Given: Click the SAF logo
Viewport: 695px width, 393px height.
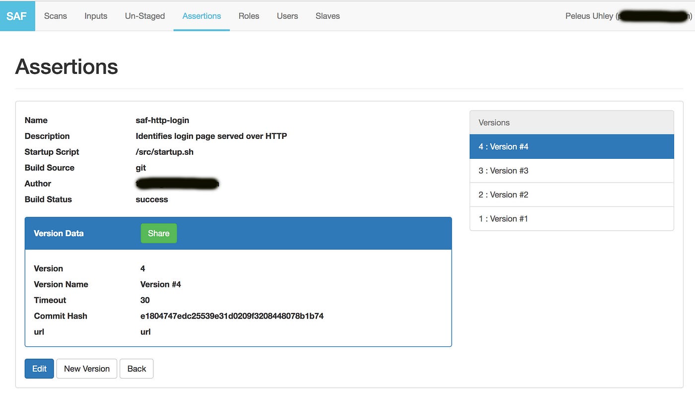Looking at the screenshot, I should (17, 15).
